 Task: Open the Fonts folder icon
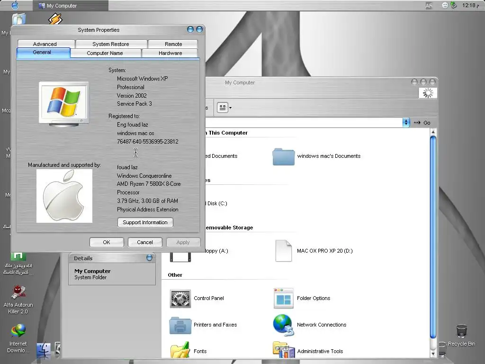[180, 350]
